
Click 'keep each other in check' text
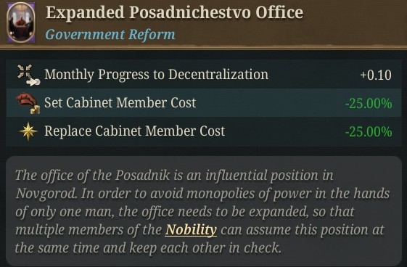click(x=205, y=248)
